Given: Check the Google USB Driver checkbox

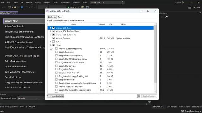Looking at the screenshot, I should coord(56,69).
